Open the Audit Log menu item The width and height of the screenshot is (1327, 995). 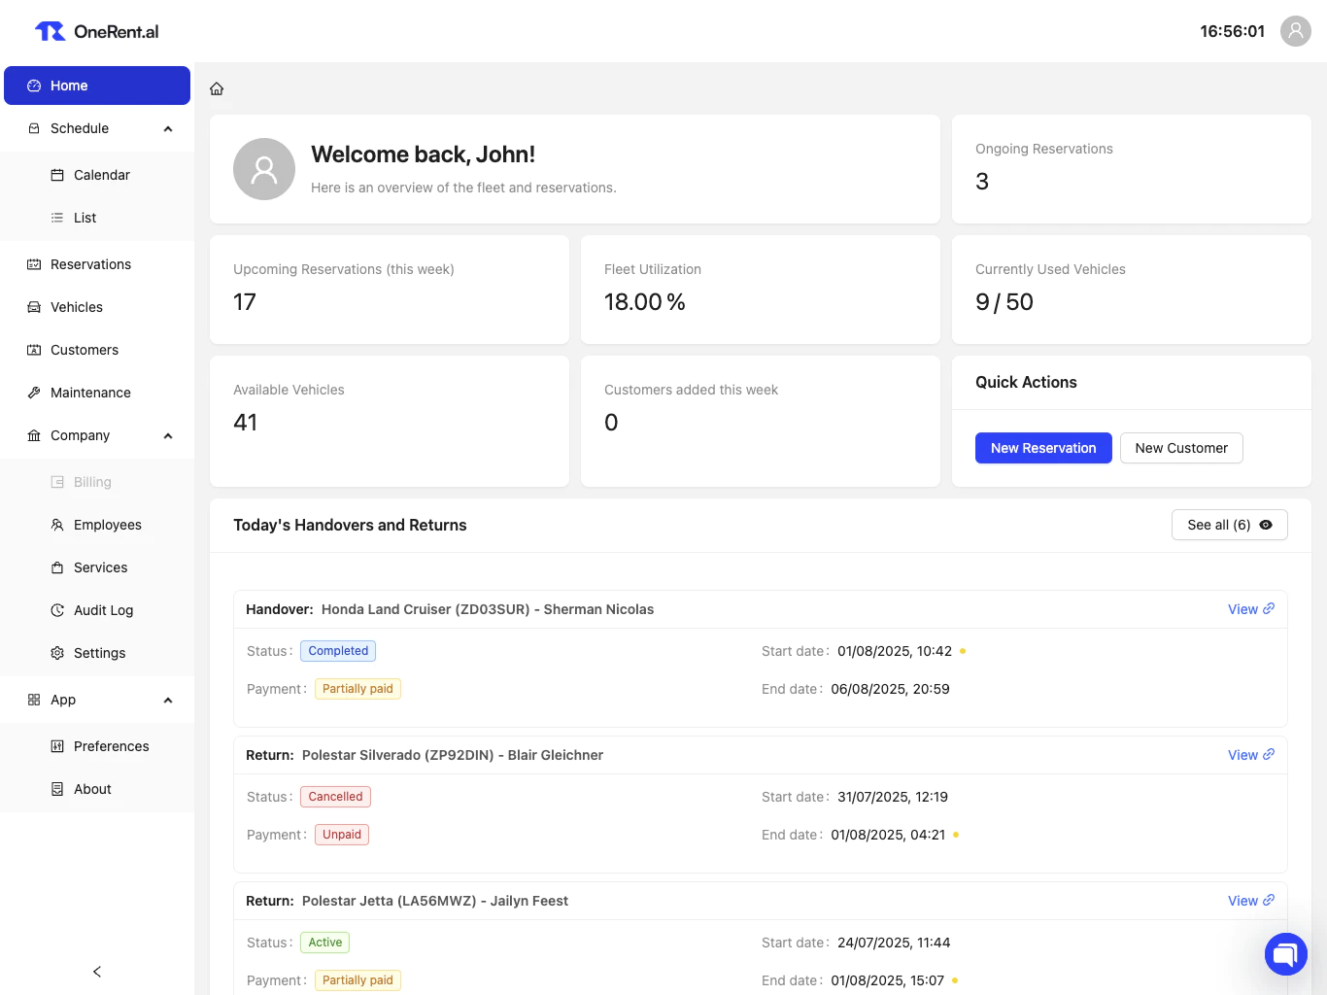click(97, 610)
